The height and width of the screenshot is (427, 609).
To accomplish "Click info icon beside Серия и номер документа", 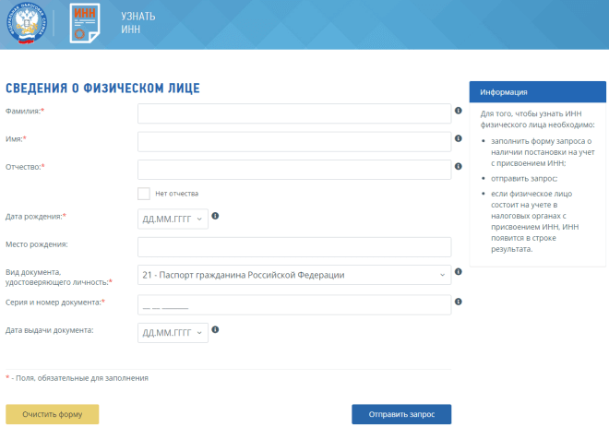I will 459,302.
